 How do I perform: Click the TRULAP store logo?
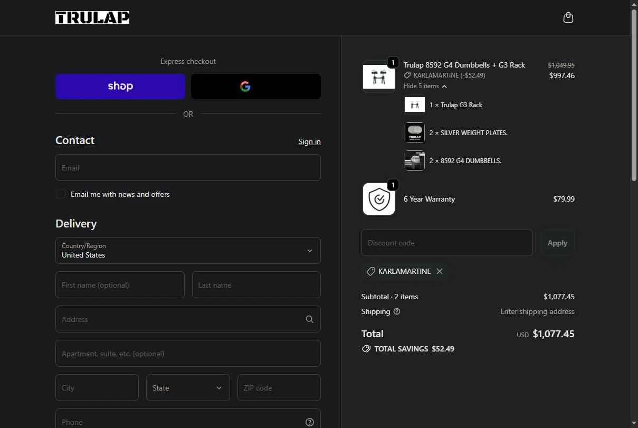(x=92, y=17)
